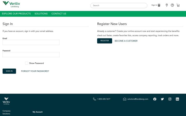Screen dimensions: 186x116
Task: Focus the Email input field
Action: tap(31, 42)
